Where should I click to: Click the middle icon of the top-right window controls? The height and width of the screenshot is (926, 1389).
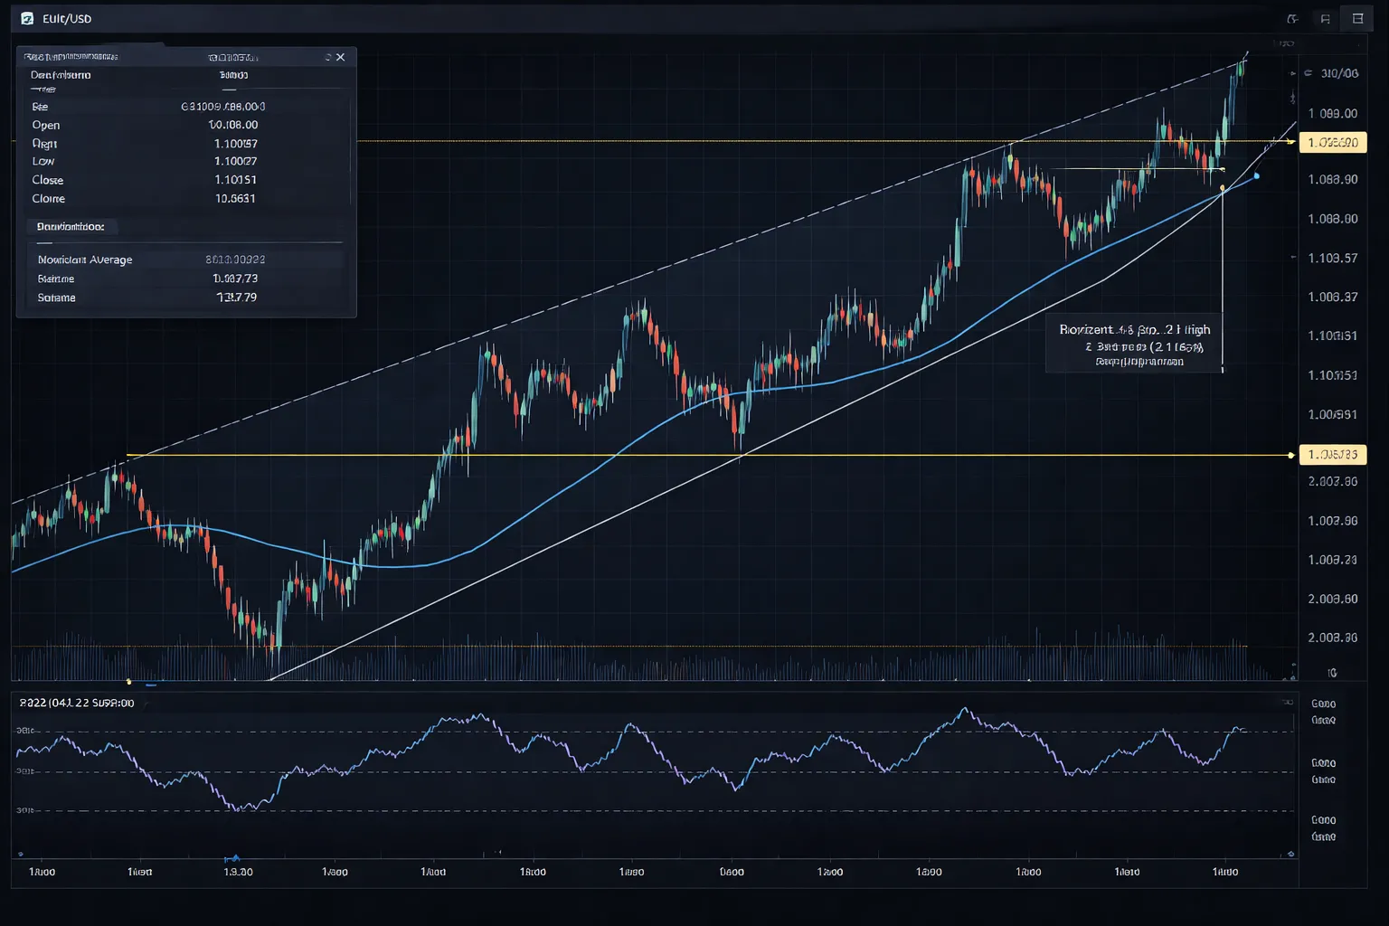tap(1325, 18)
